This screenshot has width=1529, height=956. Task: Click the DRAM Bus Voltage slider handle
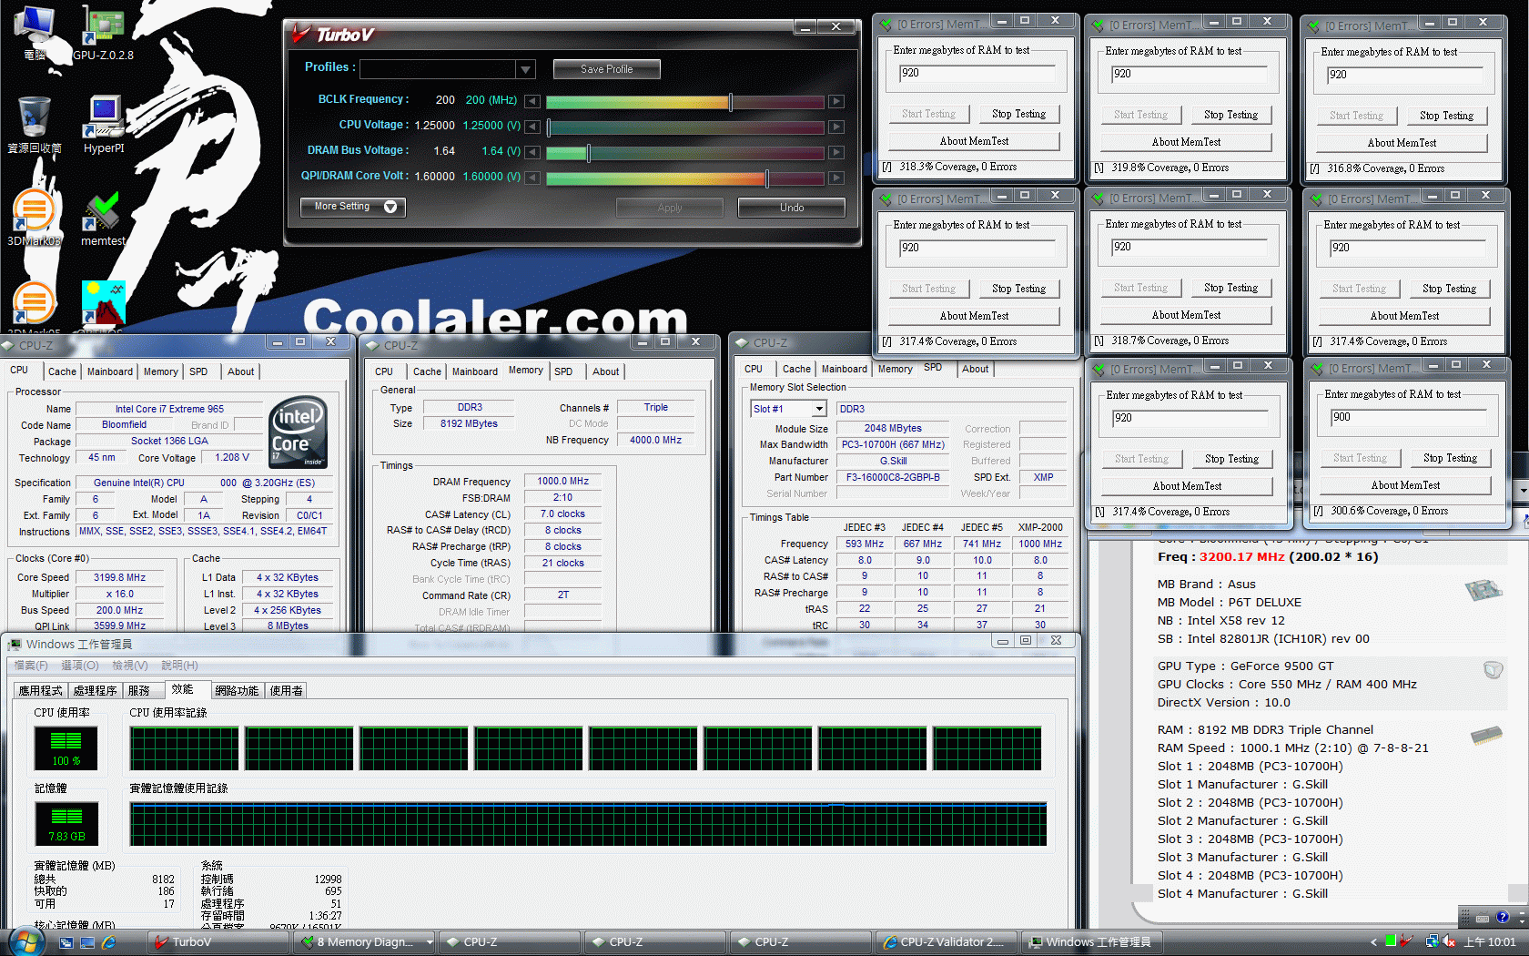pyautogui.click(x=589, y=152)
